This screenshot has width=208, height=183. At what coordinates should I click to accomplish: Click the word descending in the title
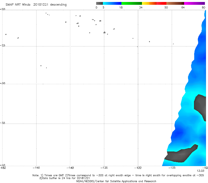[58, 5]
